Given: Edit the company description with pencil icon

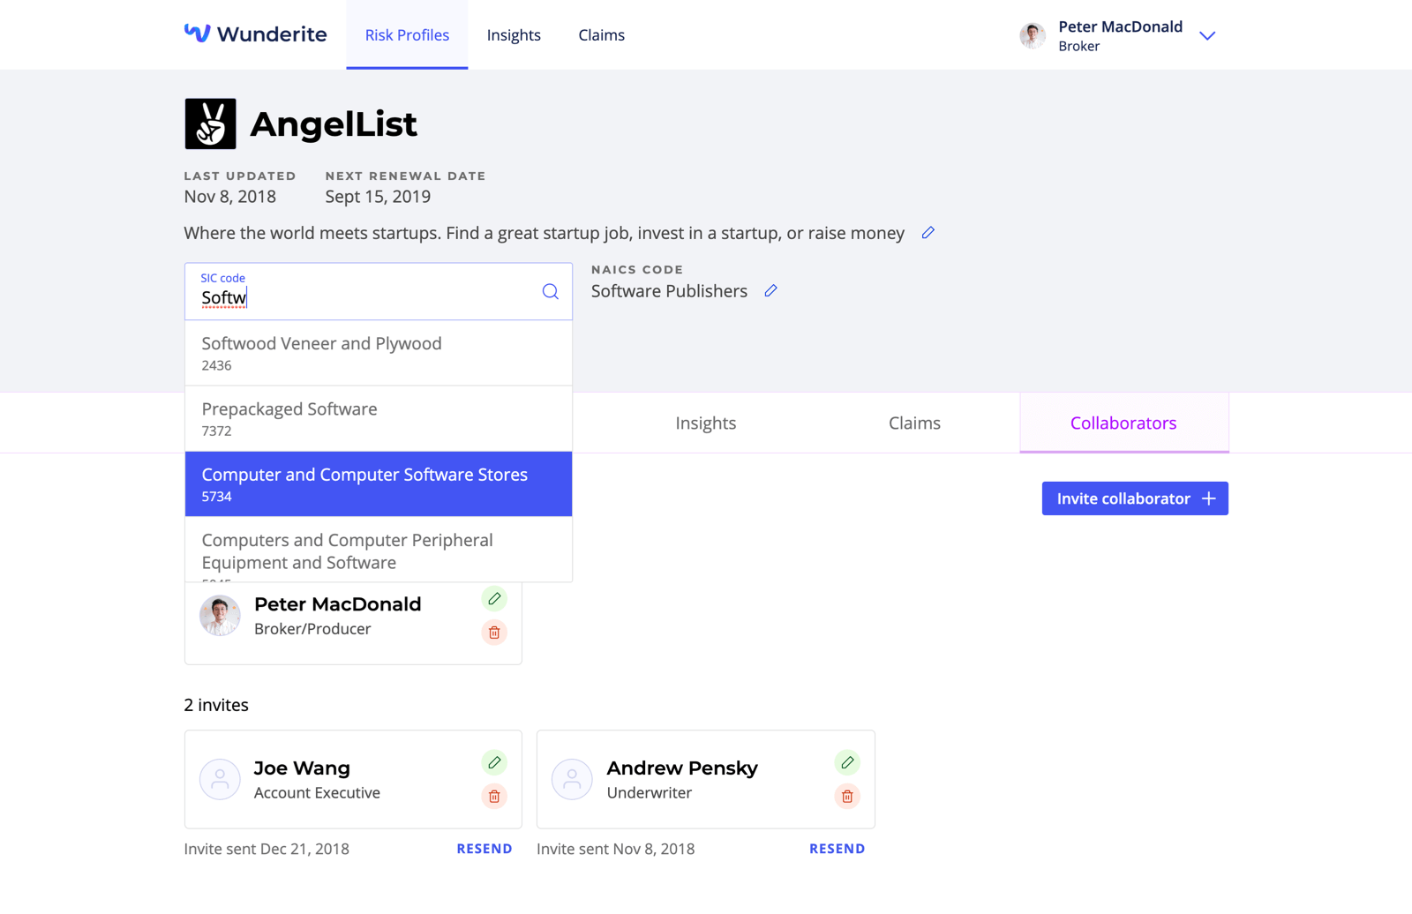Looking at the screenshot, I should [x=928, y=233].
